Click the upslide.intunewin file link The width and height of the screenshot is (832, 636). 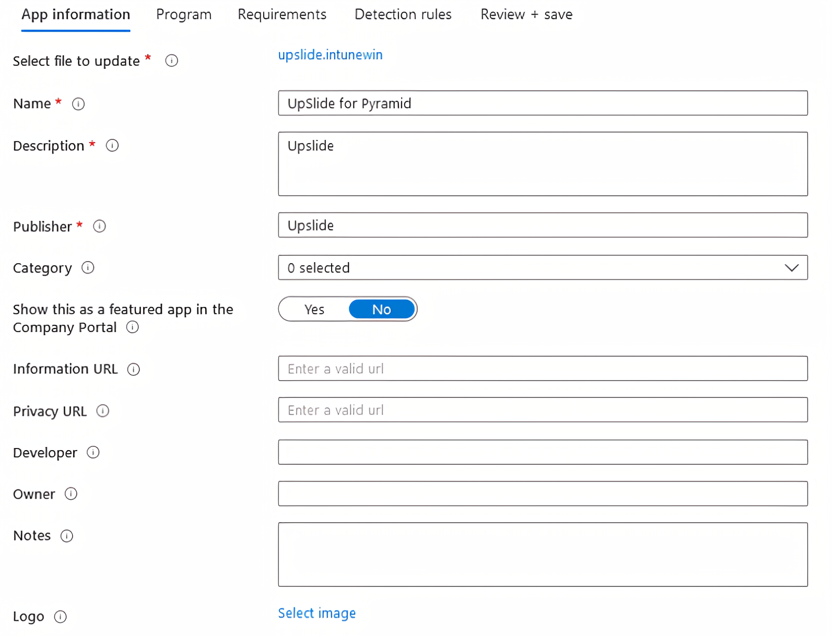[330, 55]
